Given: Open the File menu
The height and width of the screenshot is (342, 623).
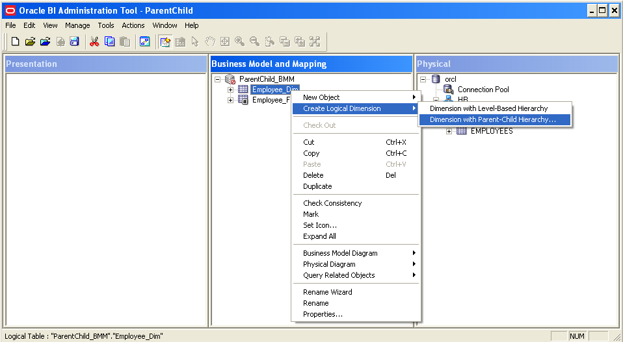Looking at the screenshot, I should click(10, 25).
